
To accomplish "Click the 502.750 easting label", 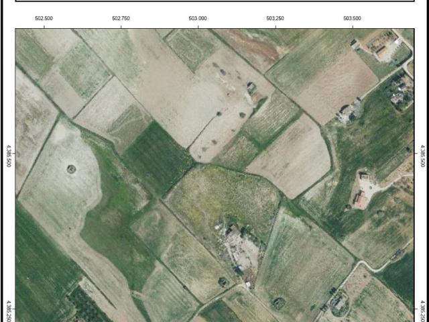I will (121, 18).
